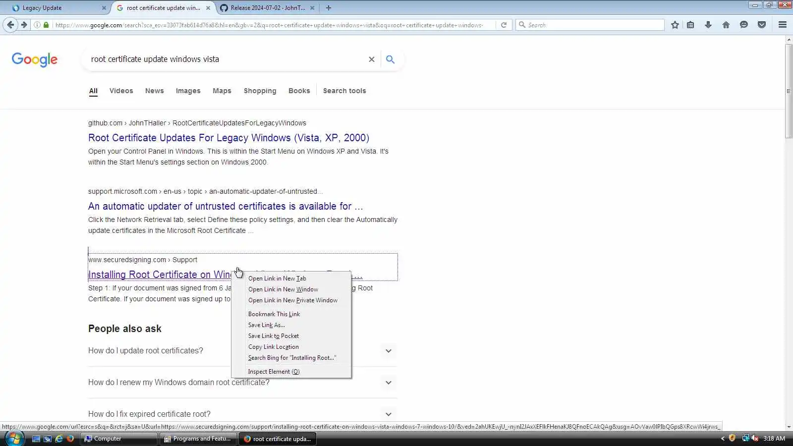Click the 3:18 AM taskbar clock

pyautogui.click(x=774, y=439)
